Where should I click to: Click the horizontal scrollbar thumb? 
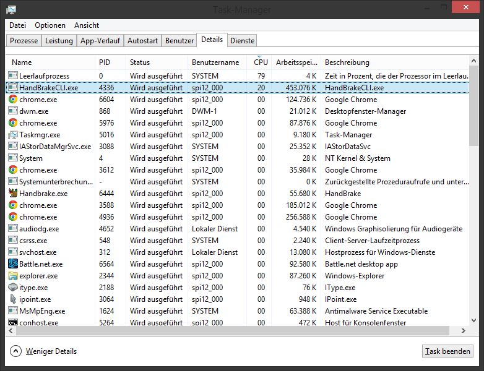(233, 330)
